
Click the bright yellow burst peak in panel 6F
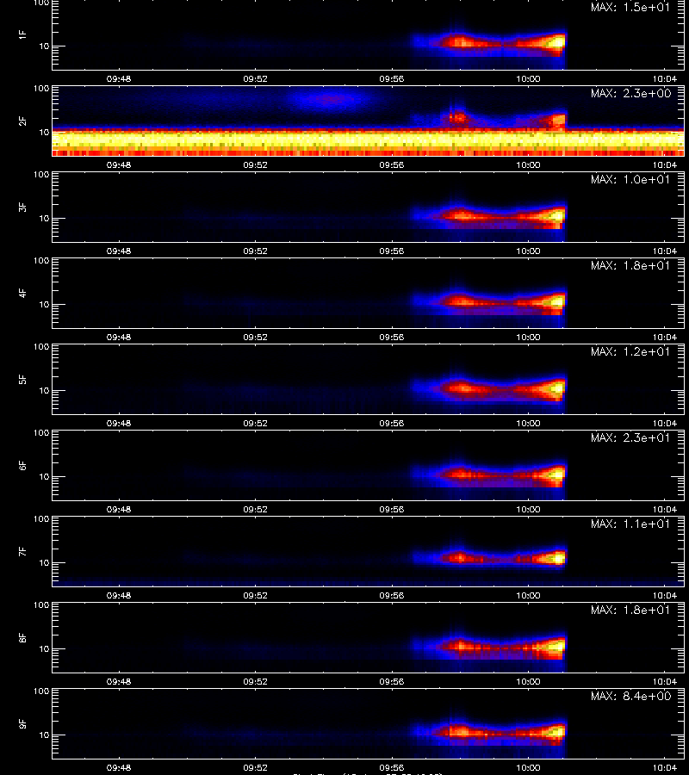[x=556, y=474]
